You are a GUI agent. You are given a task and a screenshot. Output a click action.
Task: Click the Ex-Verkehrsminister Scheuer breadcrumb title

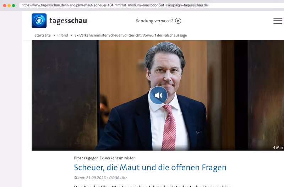[x=131, y=35]
